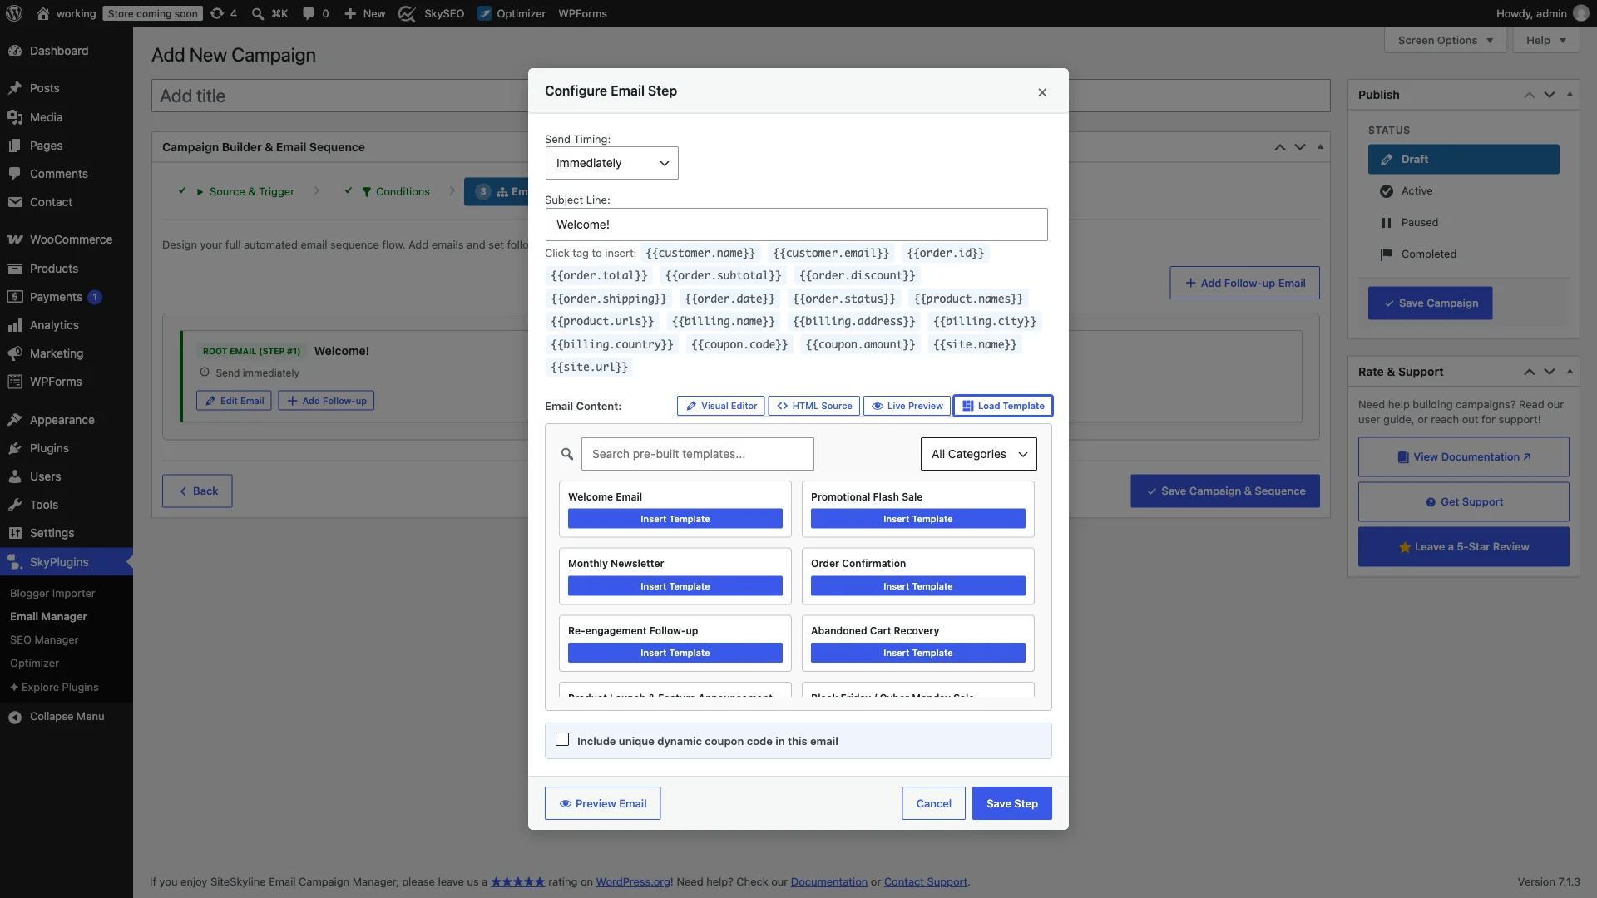1597x898 pixels.
Task: Open WooCommerce from the sidebar
Action: 67,239
